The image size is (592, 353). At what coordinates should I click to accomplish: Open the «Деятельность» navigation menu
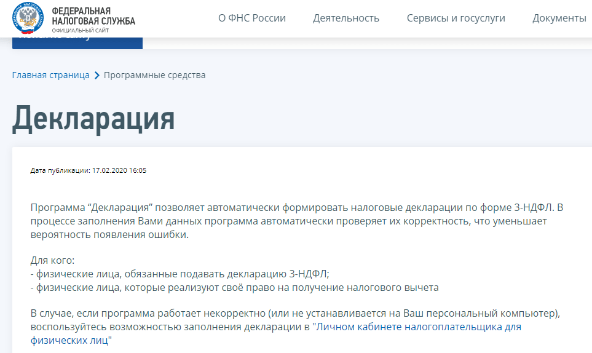(346, 18)
